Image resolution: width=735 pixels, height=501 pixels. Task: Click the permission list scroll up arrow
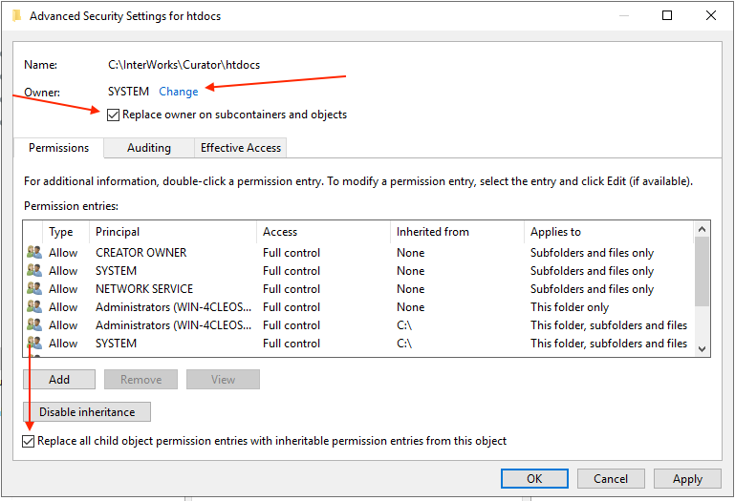[x=702, y=229]
